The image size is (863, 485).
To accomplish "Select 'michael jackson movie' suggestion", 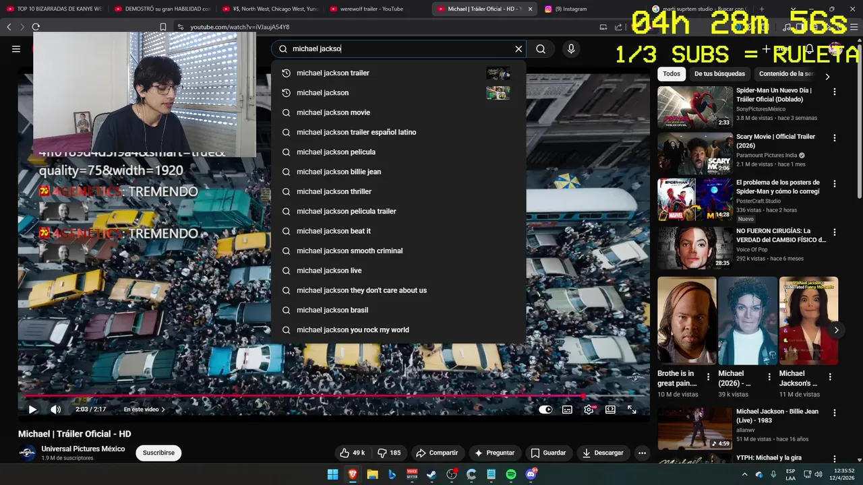I will [398, 112].
